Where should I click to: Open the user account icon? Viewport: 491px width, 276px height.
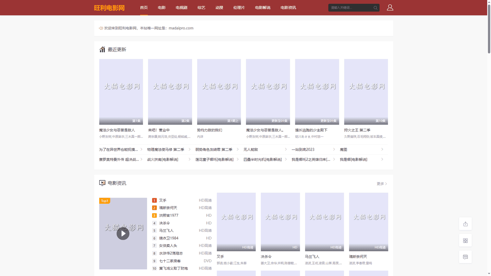point(390,7)
